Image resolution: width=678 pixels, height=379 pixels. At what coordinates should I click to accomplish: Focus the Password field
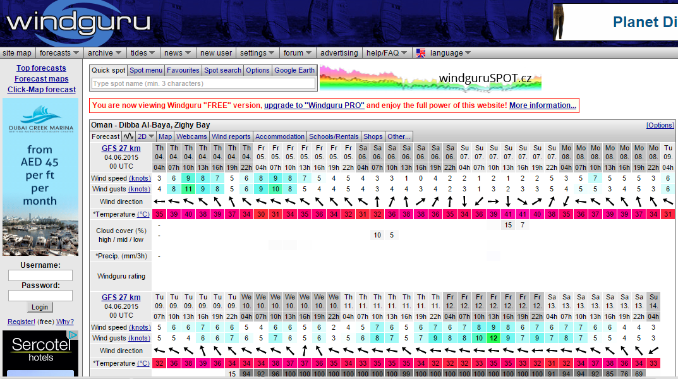[40, 296]
